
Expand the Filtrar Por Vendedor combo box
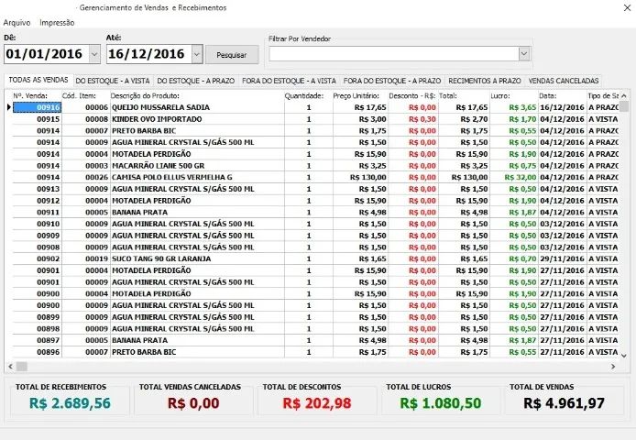[523, 53]
